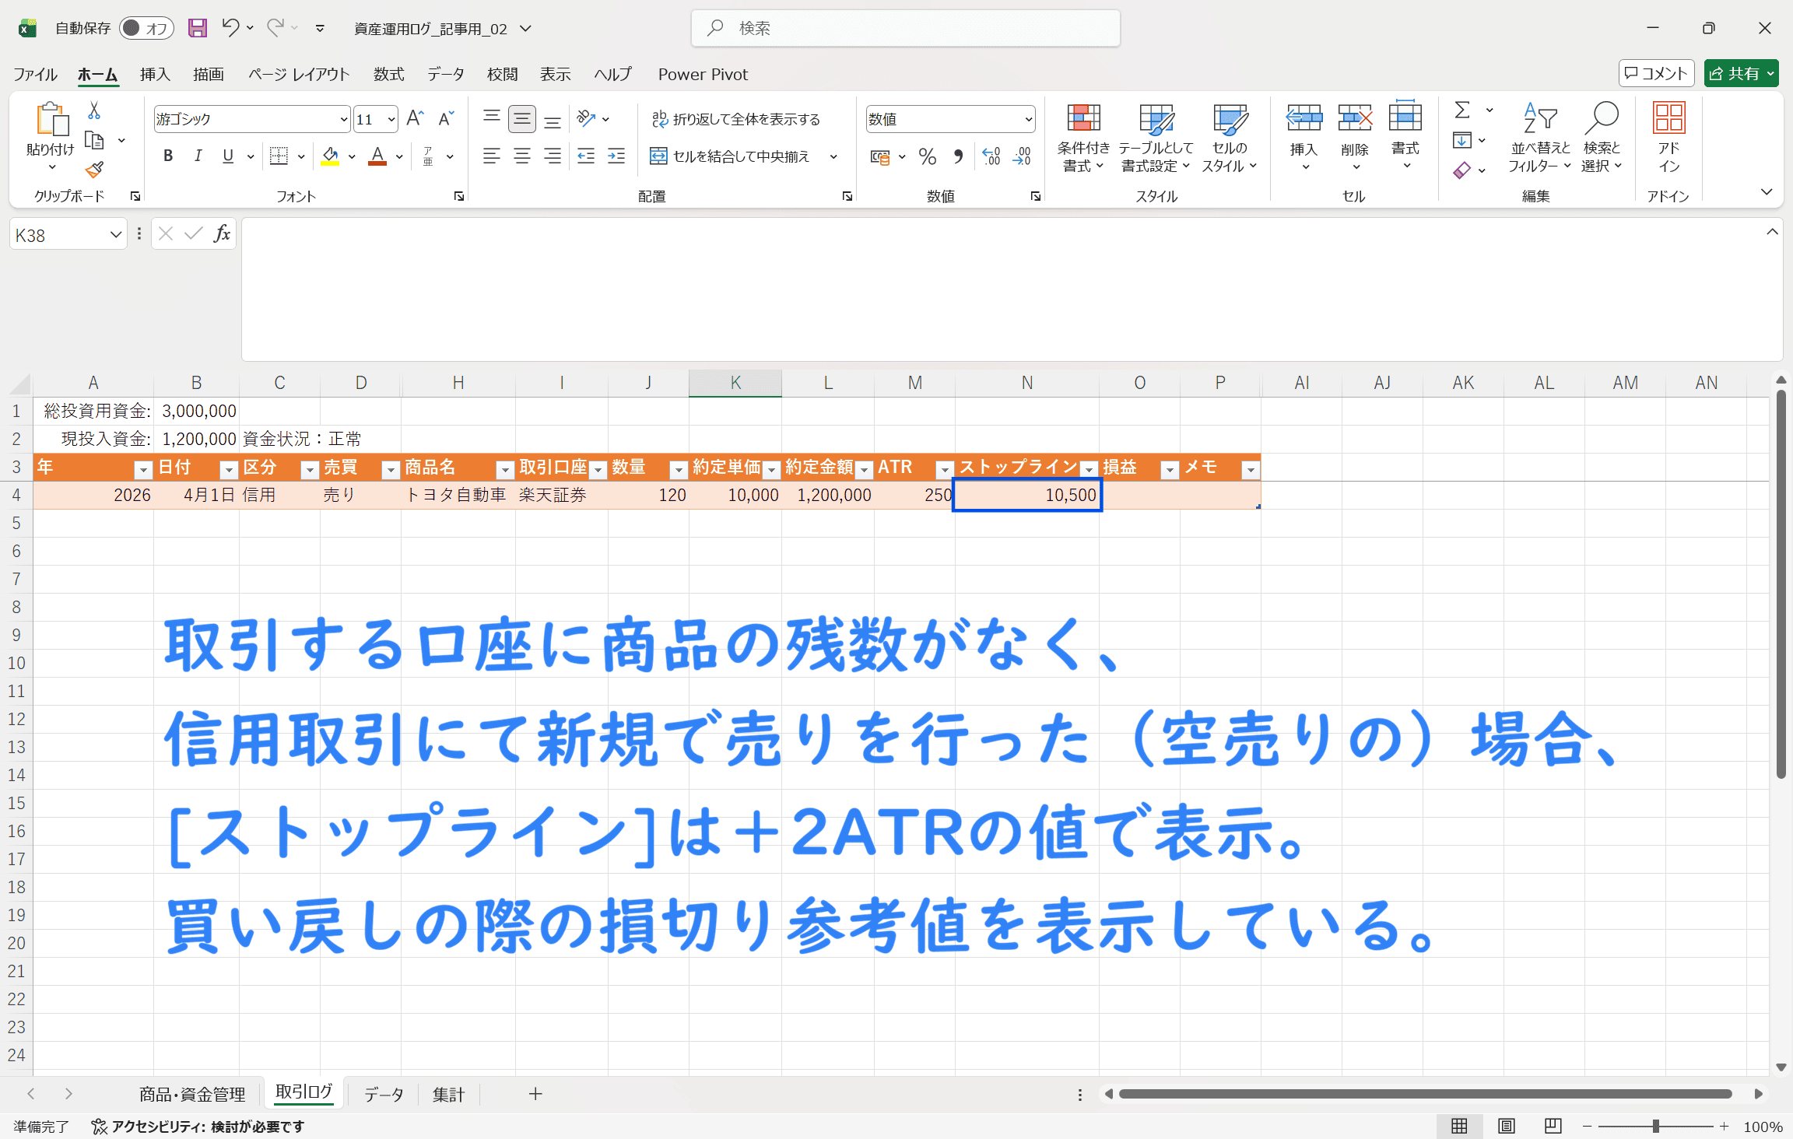Toggle the AutoSave switch
This screenshot has width=1793, height=1139.
(x=146, y=29)
